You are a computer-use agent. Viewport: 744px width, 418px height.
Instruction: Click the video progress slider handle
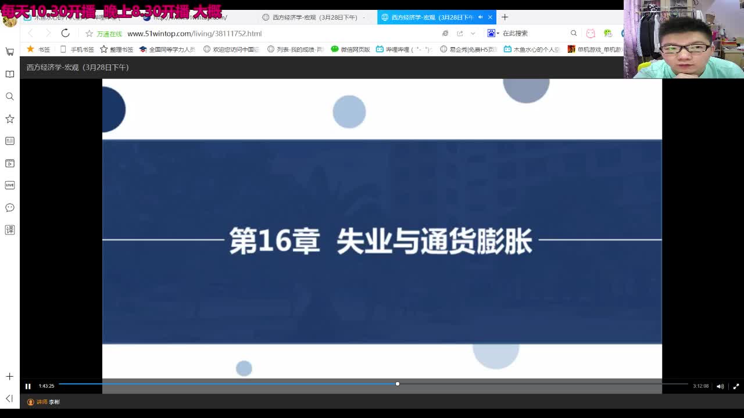pos(397,384)
